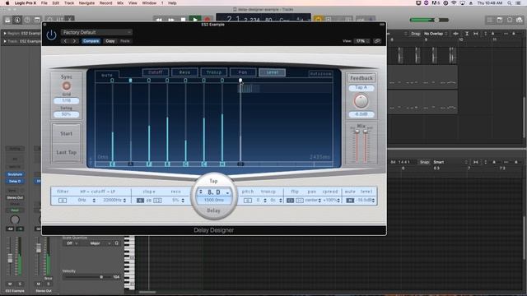Viewport: 527px width, 296px height.
Task: Select the Level view tab
Action: 272,72
